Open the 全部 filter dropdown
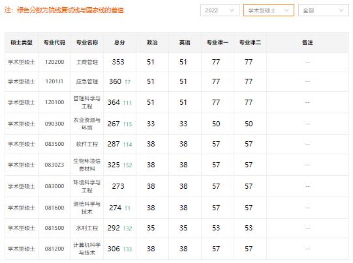The width and height of the screenshot is (353, 263). pyautogui.click(x=324, y=10)
